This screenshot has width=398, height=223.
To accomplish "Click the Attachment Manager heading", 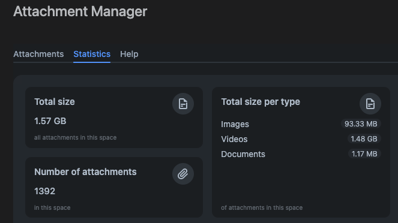I will click(80, 11).
